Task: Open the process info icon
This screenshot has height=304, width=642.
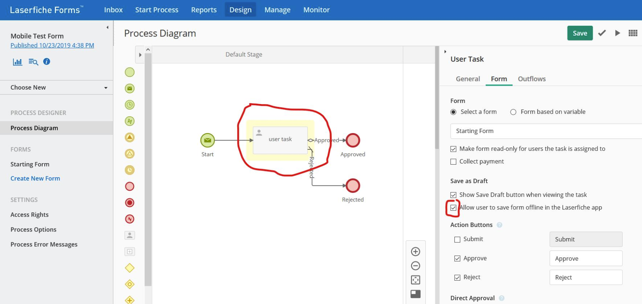Action: (46, 62)
